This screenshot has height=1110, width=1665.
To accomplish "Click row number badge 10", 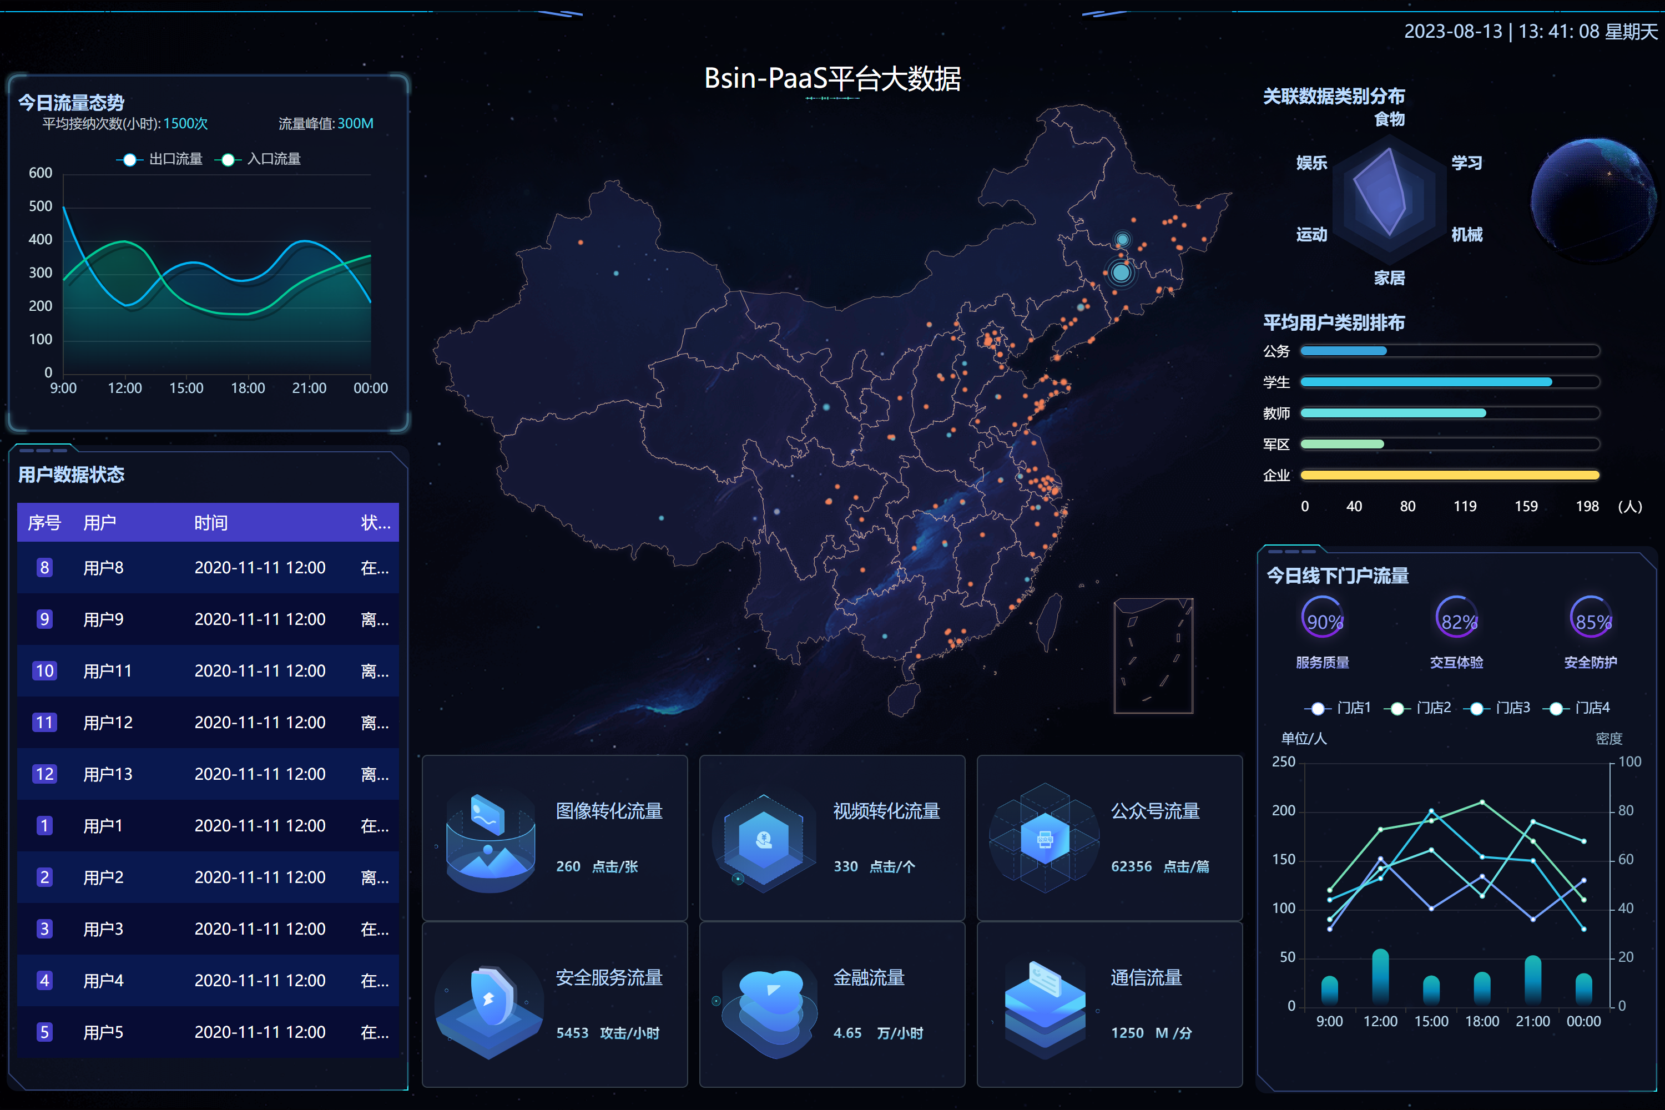I will click(44, 670).
